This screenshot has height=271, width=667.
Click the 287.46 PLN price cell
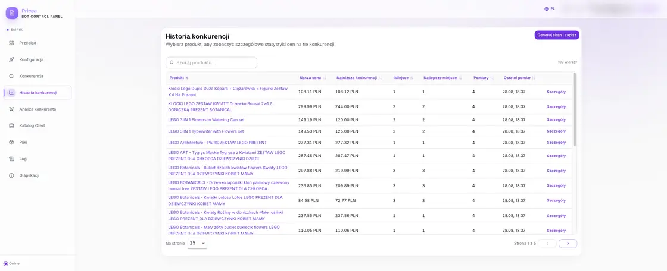tap(310, 156)
